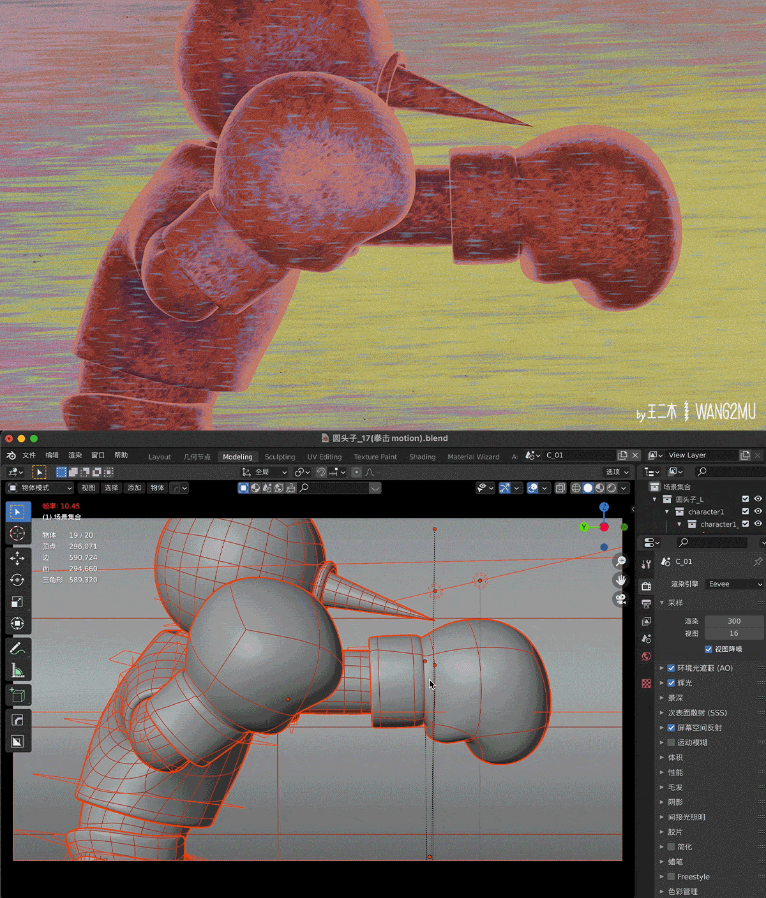Toggle X-ray in viewport header
Screen dimensions: 766x898
click(560, 488)
